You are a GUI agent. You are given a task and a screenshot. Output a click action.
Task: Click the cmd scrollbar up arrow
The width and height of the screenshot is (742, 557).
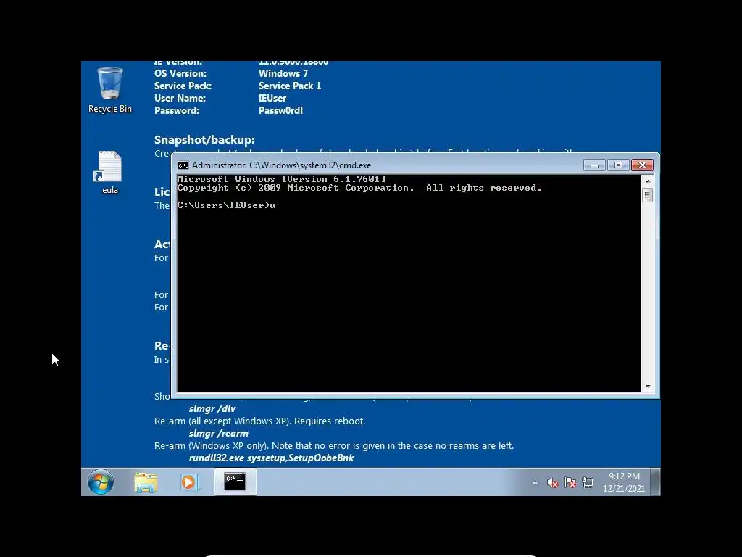(648, 181)
